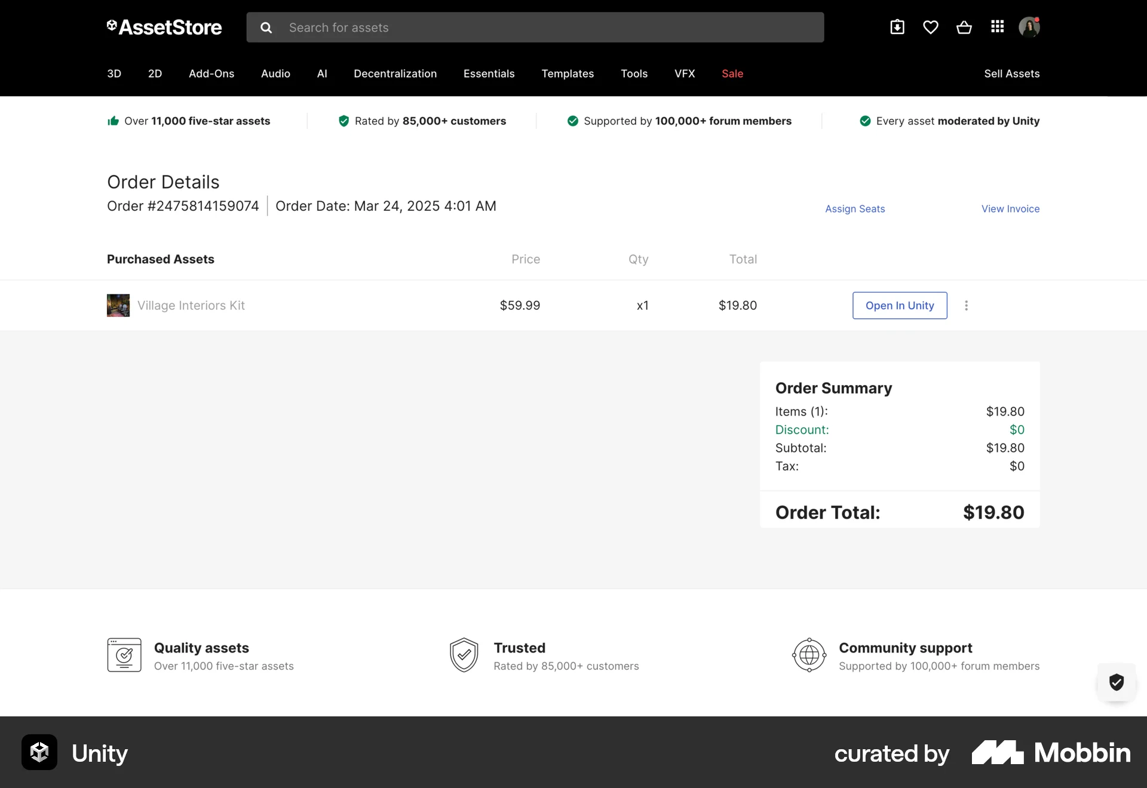This screenshot has height=788, width=1147.
Task: Open your favorites via the heart icon
Action: (931, 27)
